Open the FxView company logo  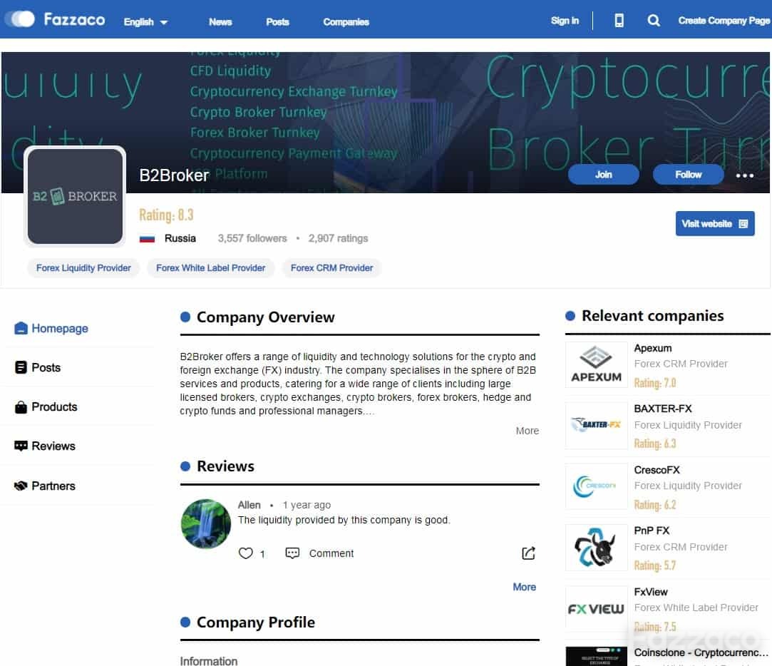pyautogui.click(x=596, y=609)
